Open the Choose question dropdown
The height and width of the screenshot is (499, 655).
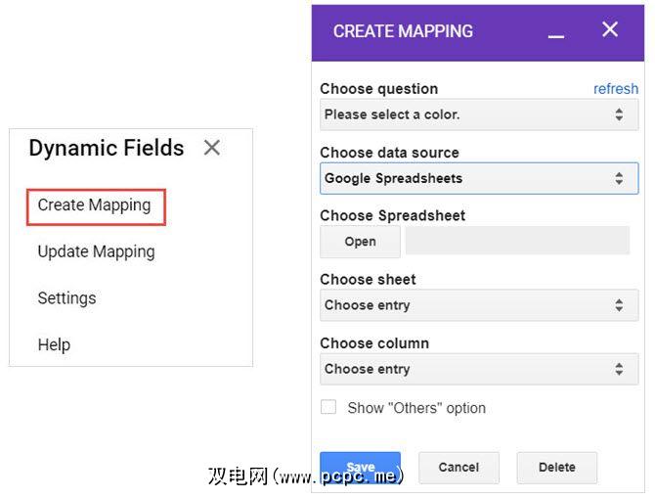(x=479, y=114)
